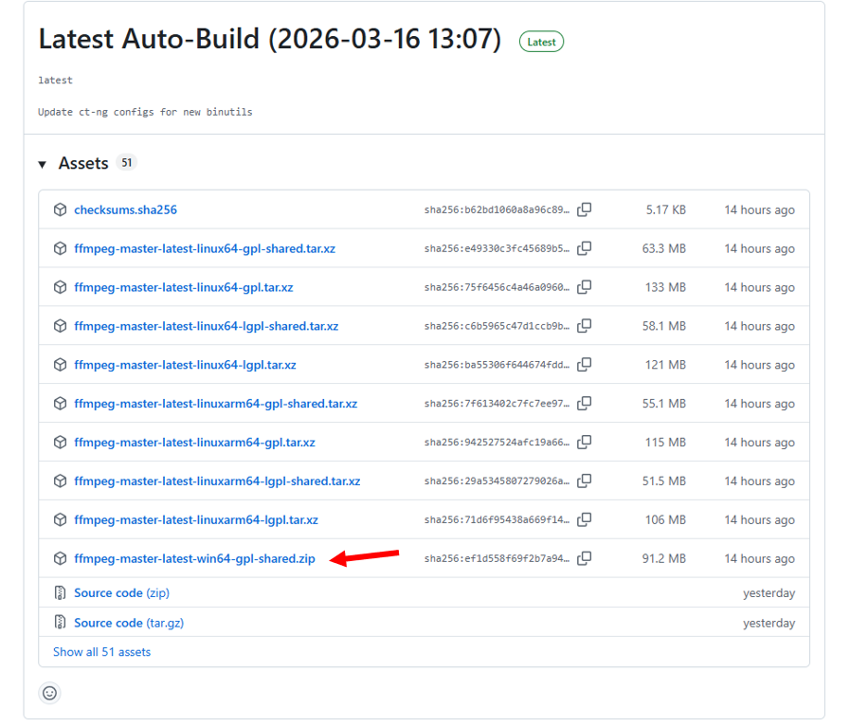Click the Assets count badge 51

[127, 163]
